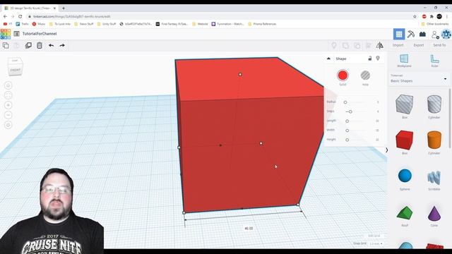Viewport: 452px width, 254px height.
Task: Click the TutorialForChannel design name
Action: coord(40,34)
